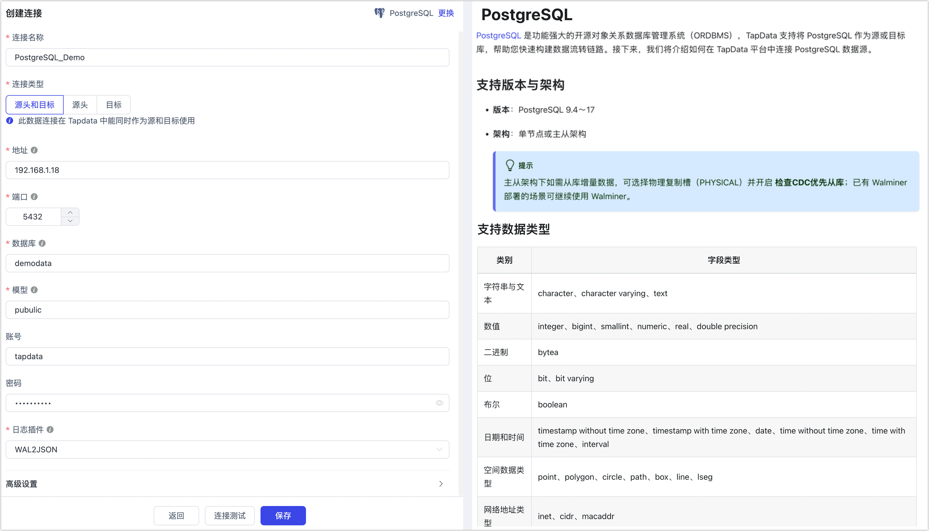The width and height of the screenshot is (929, 531).
Task: Click the blue info icon under connection type
Action: point(10,121)
